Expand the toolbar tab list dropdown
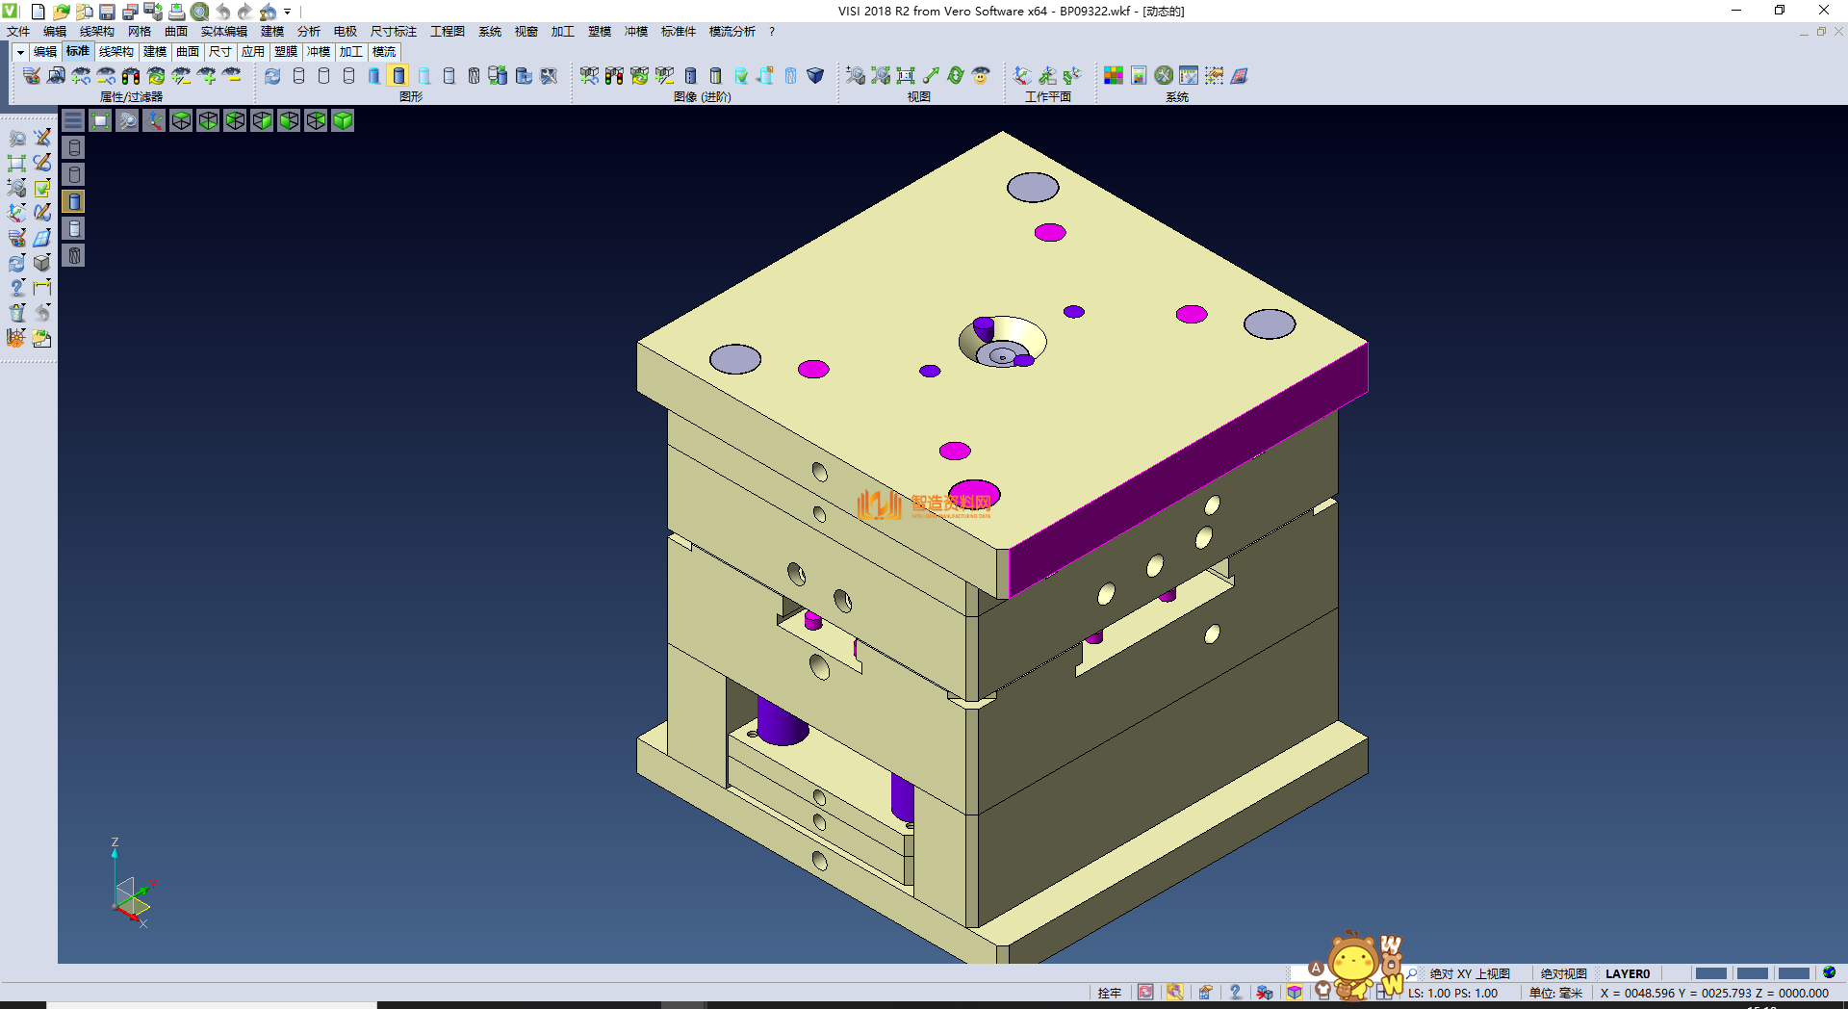The height and width of the screenshot is (1009, 1848). point(19,52)
